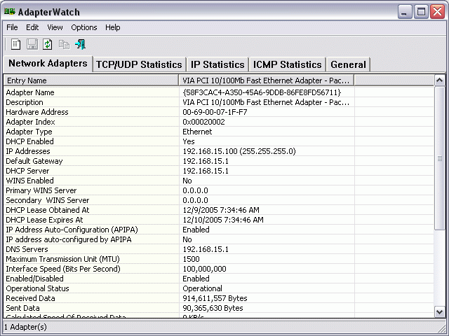Select the Adapter Index row
The height and width of the screenshot is (336, 449).
pos(219,122)
